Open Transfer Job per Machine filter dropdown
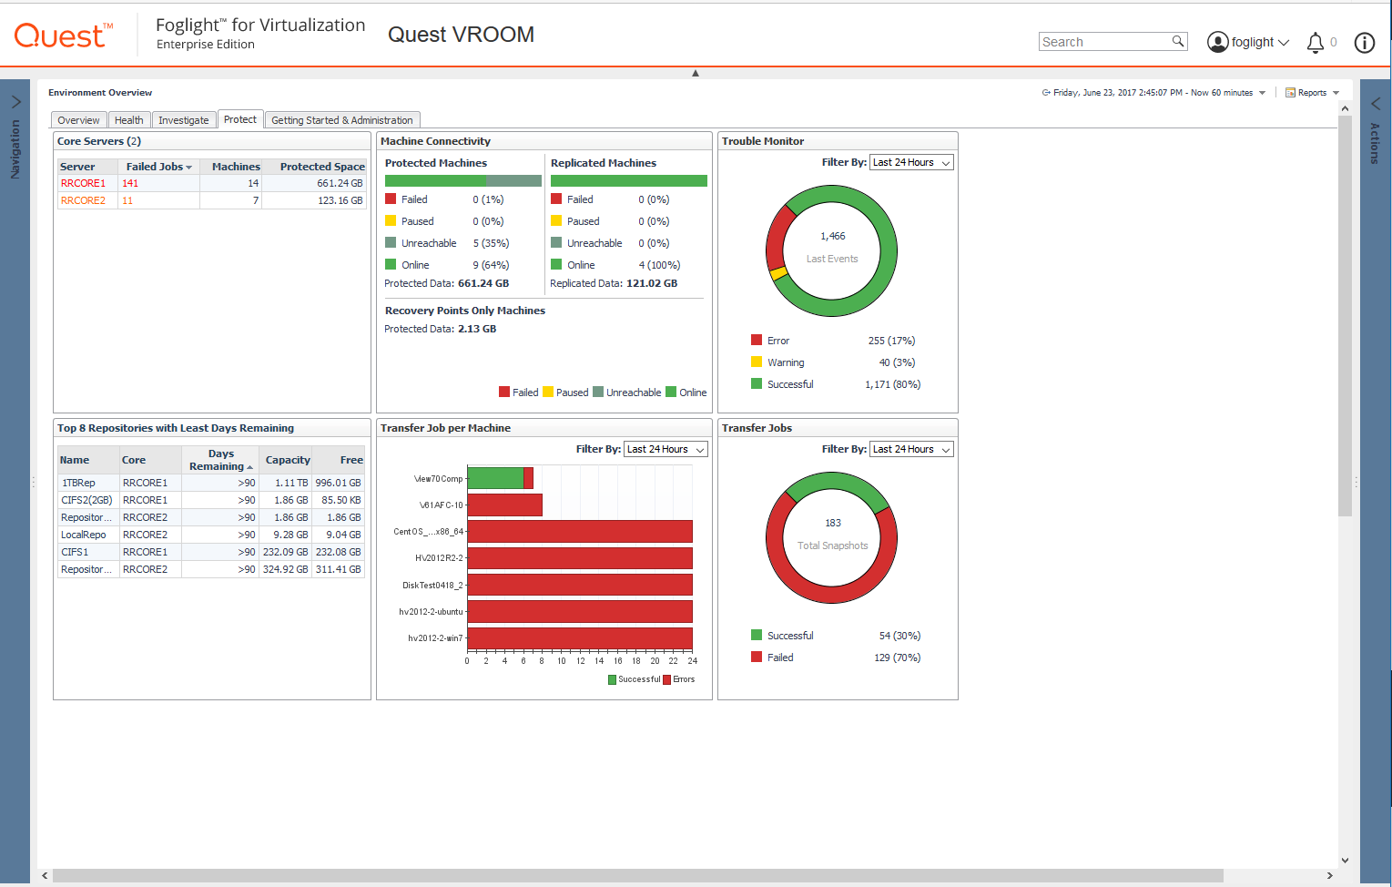 [x=666, y=450]
